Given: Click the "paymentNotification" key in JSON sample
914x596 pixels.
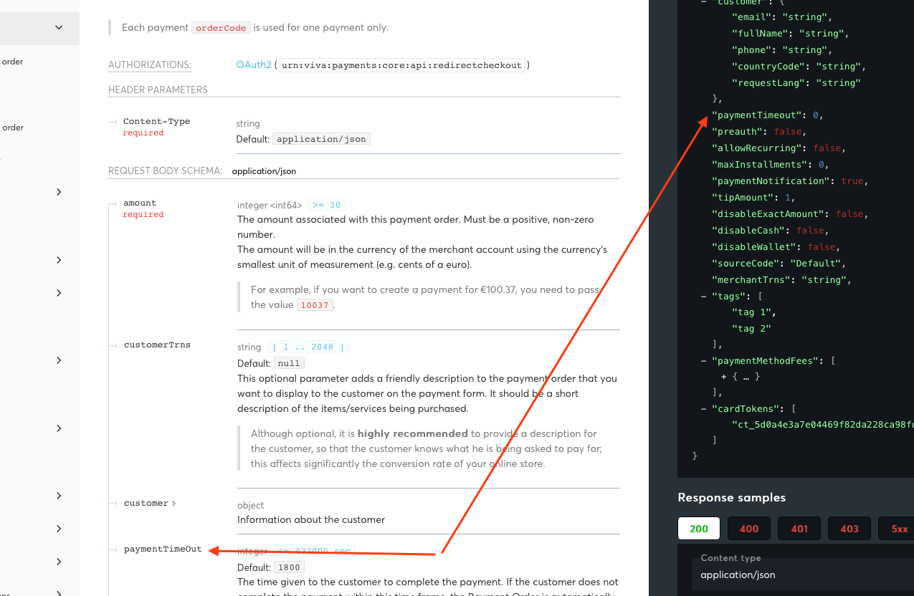Looking at the screenshot, I should coord(770,181).
